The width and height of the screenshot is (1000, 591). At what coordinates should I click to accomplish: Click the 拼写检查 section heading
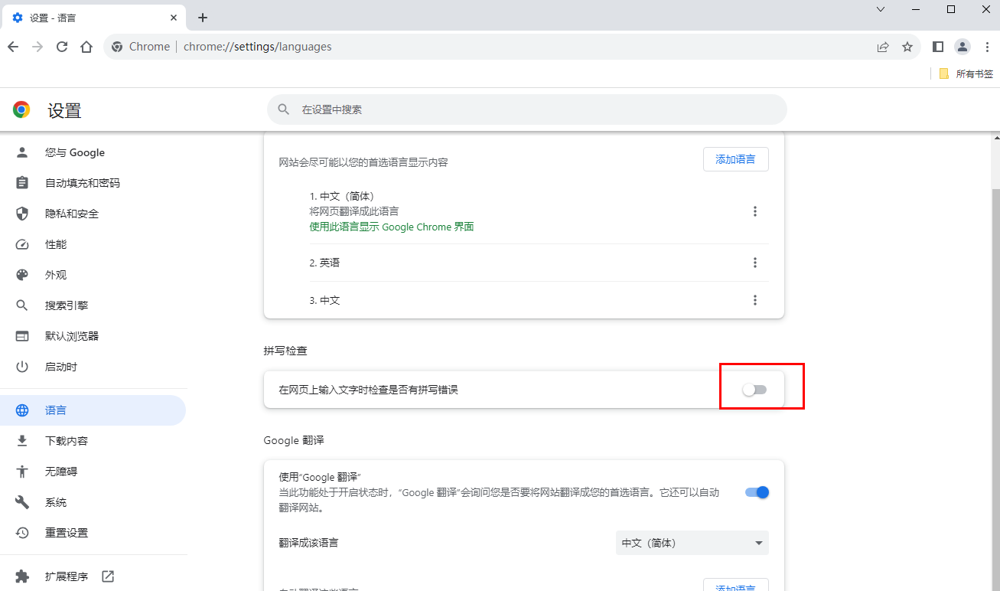[x=285, y=351]
